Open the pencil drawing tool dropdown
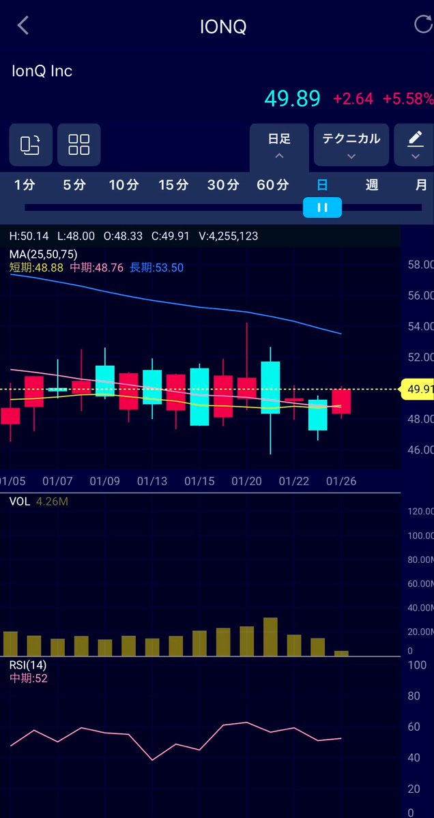The image size is (434, 818). (415, 145)
